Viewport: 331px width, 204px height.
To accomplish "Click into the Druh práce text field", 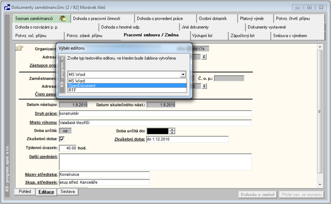I will 155,114.
